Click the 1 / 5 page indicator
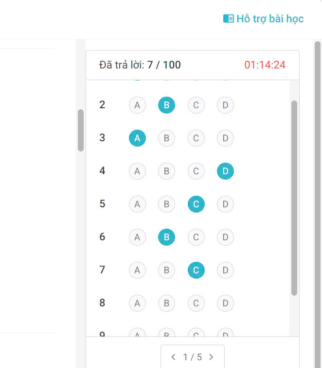Screen dimensions: 322x368 192,357
